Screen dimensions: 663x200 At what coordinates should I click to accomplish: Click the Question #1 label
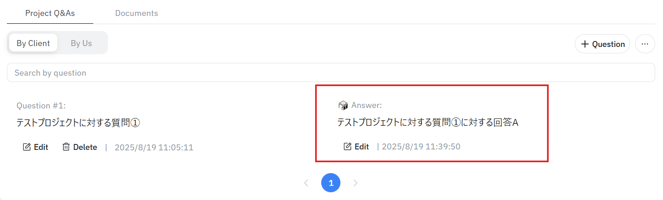pyautogui.click(x=41, y=106)
